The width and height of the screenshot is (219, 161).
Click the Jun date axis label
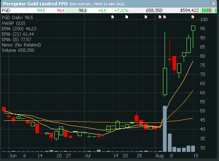[13, 156]
